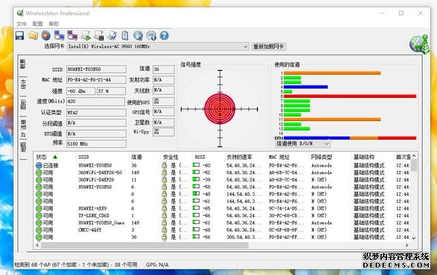Image resolution: width=437 pixels, height=275 pixels.
Task: Sort list by 支持的速率 column header
Action: tap(240, 157)
